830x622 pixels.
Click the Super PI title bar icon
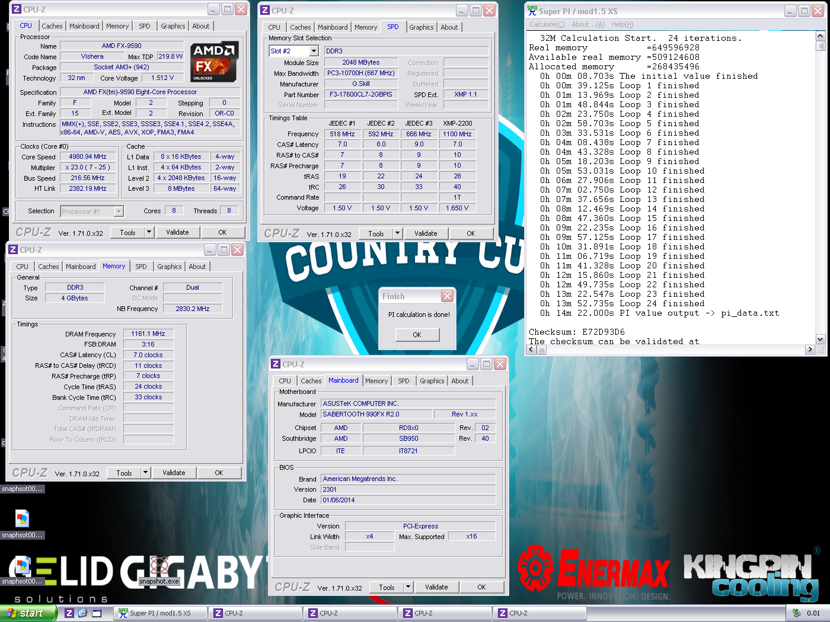tap(532, 11)
